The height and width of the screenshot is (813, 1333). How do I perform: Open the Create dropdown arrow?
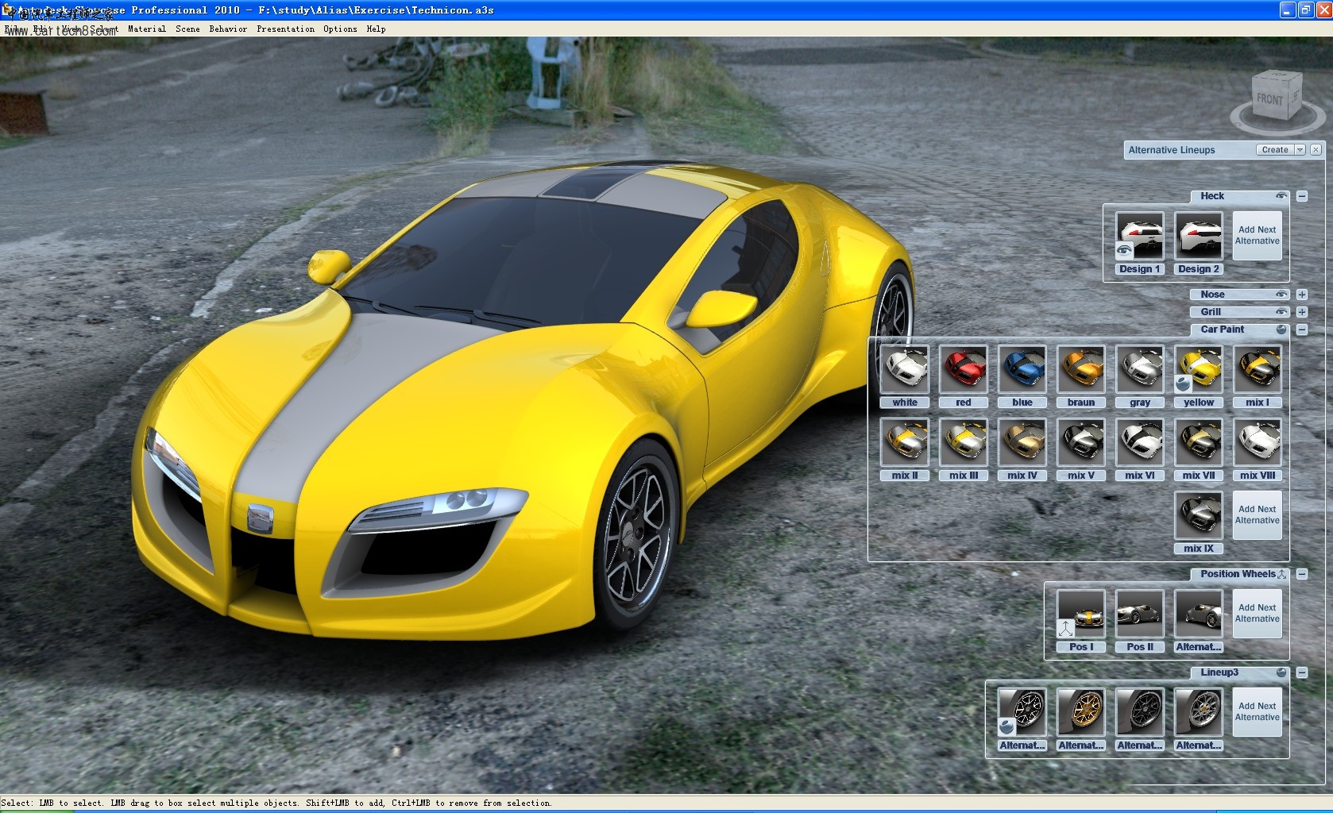[x=1300, y=150]
